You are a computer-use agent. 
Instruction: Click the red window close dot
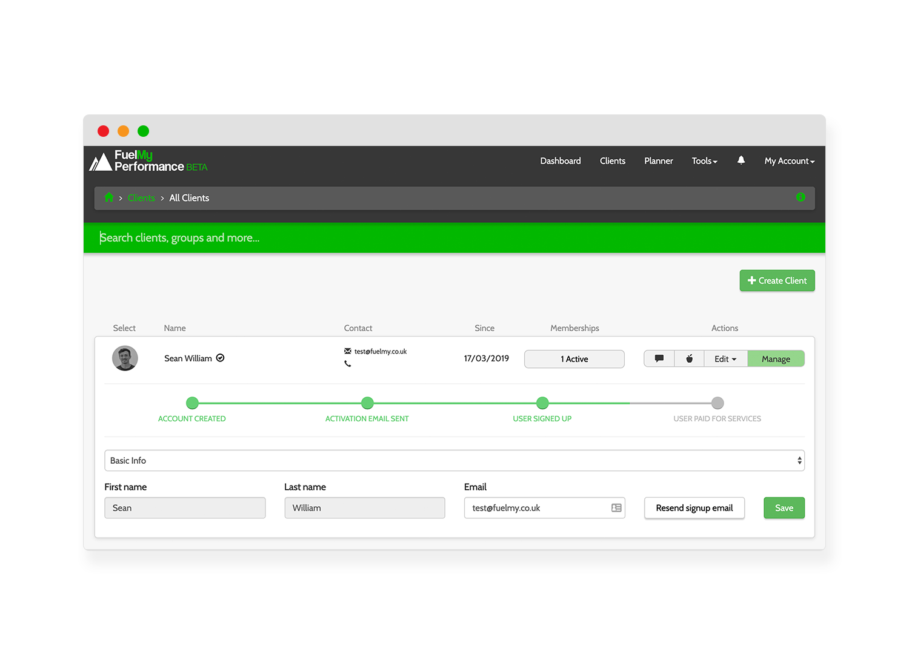click(104, 131)
